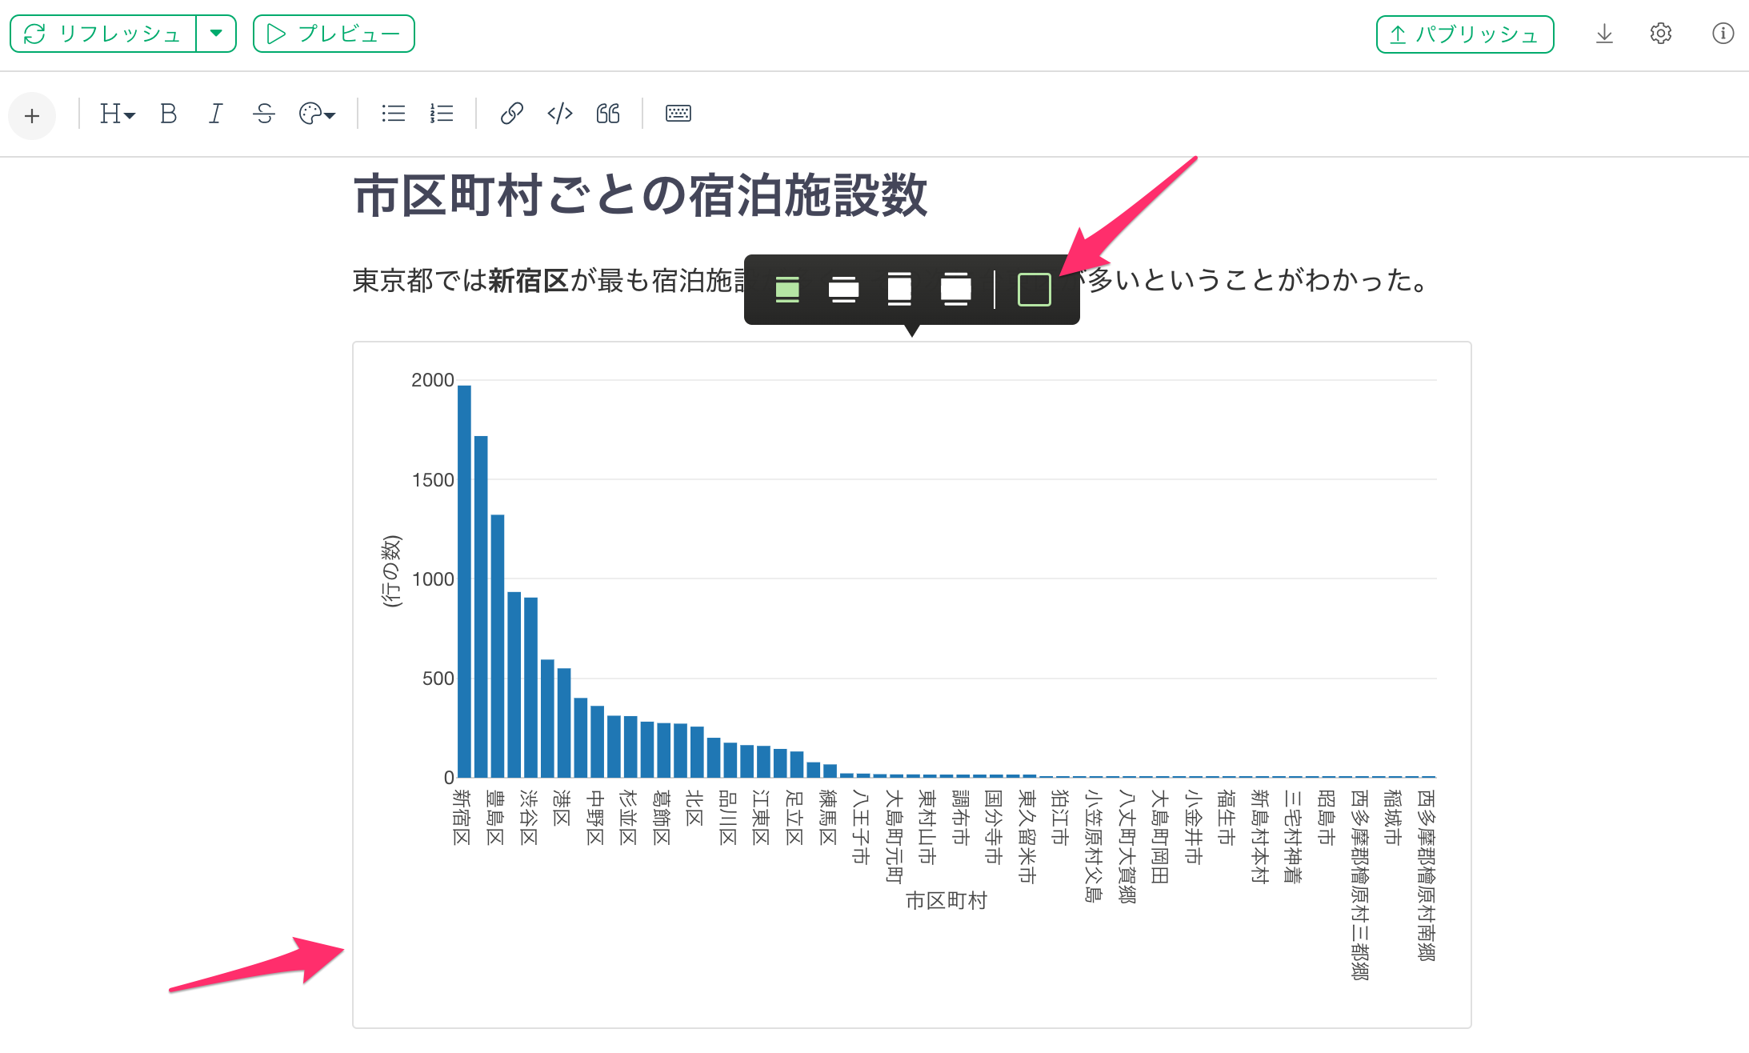The image size is (1749, 1053).
Task: Click the title 市区町村ごとの宿泊施設数
Action: [x=640, y=196]
